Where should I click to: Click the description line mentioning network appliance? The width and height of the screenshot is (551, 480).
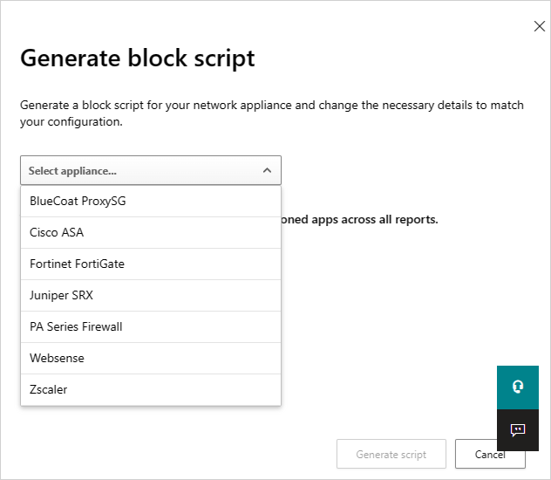(272, 106)
